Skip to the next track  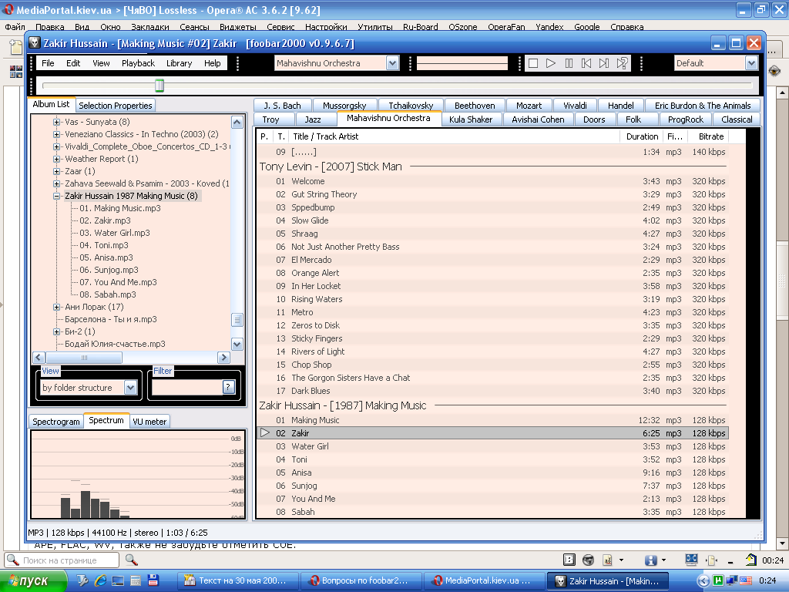point(604,63)
